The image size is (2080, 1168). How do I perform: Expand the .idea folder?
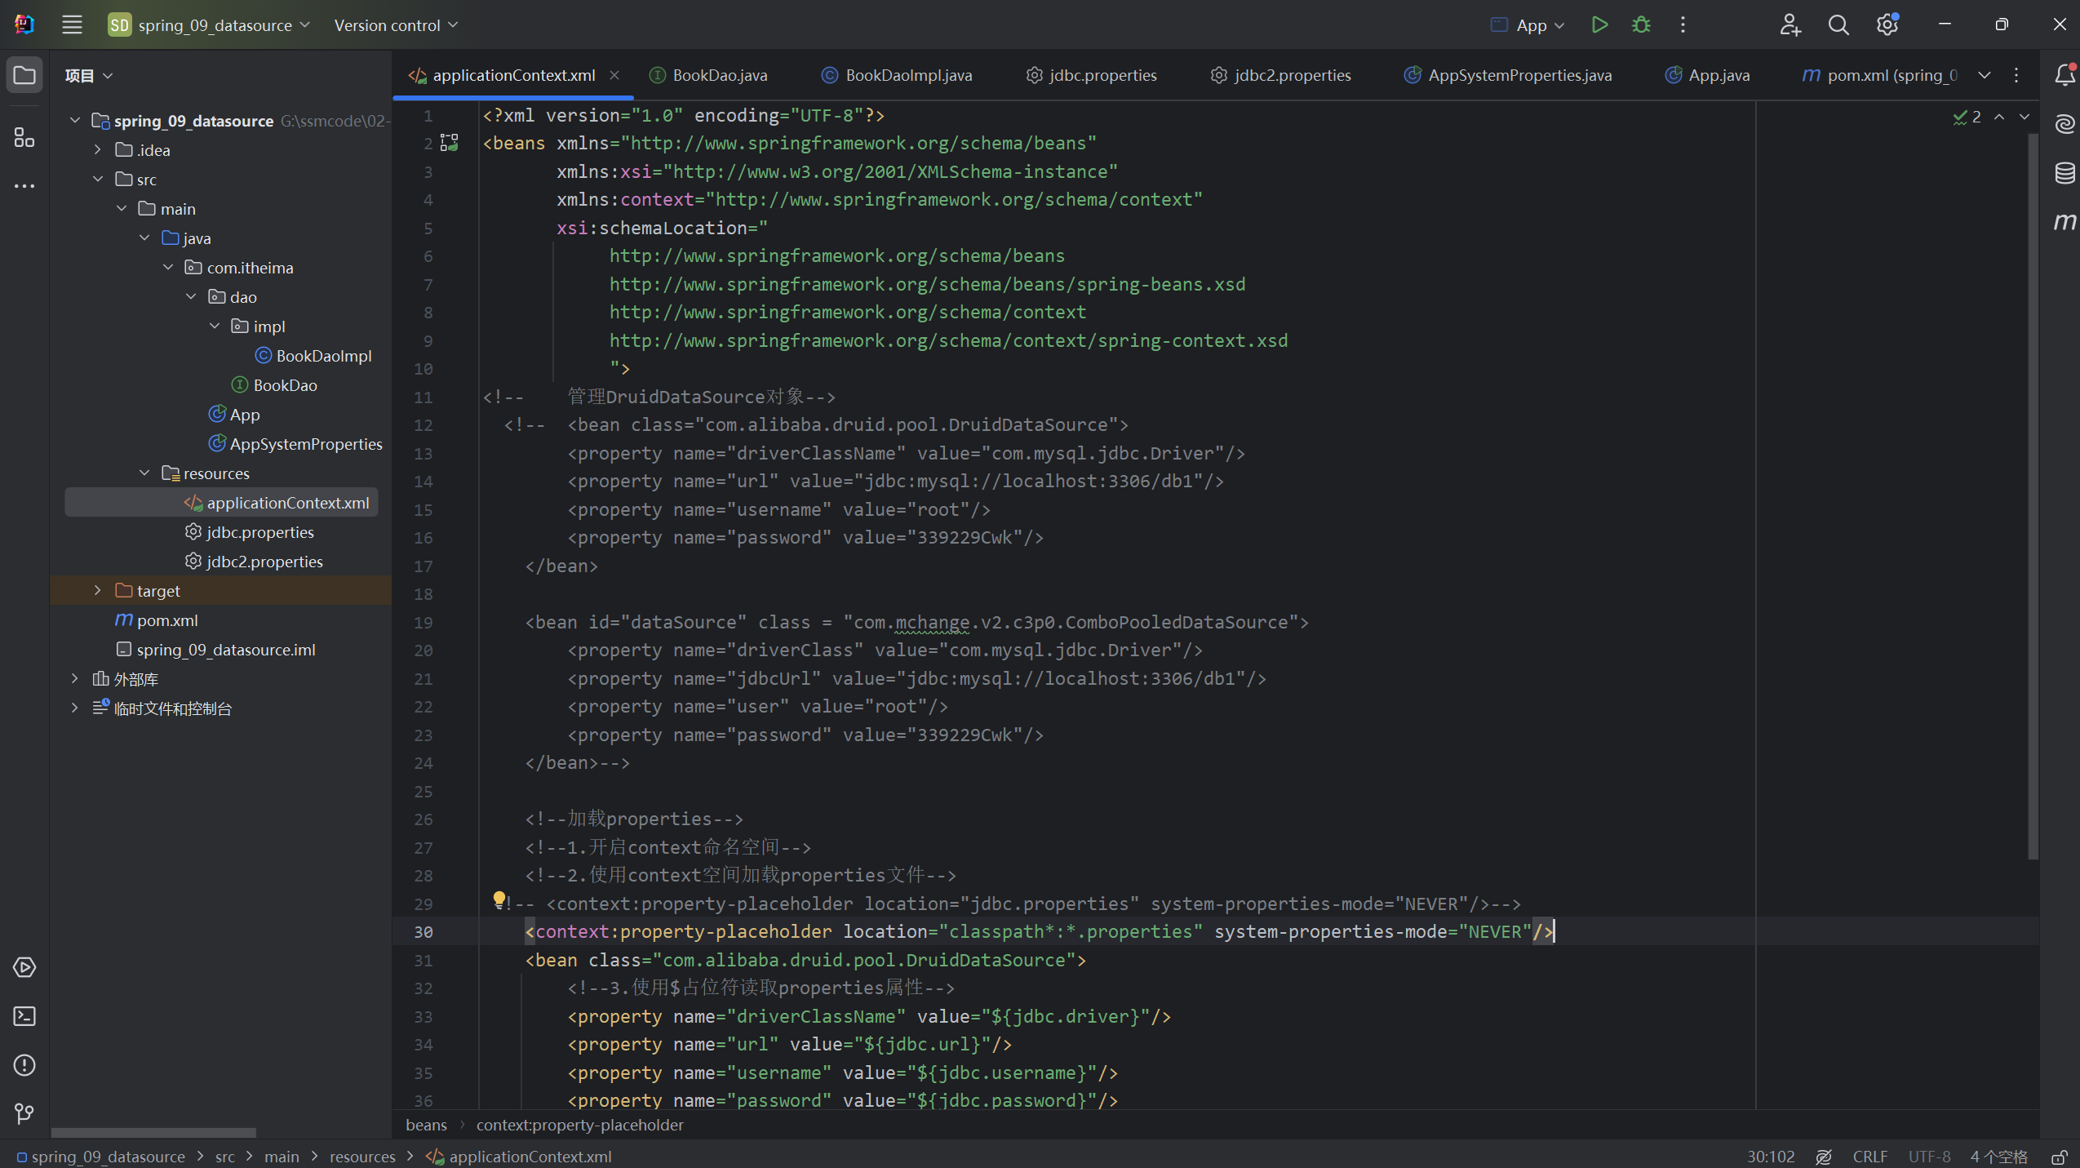click(98, 149)
